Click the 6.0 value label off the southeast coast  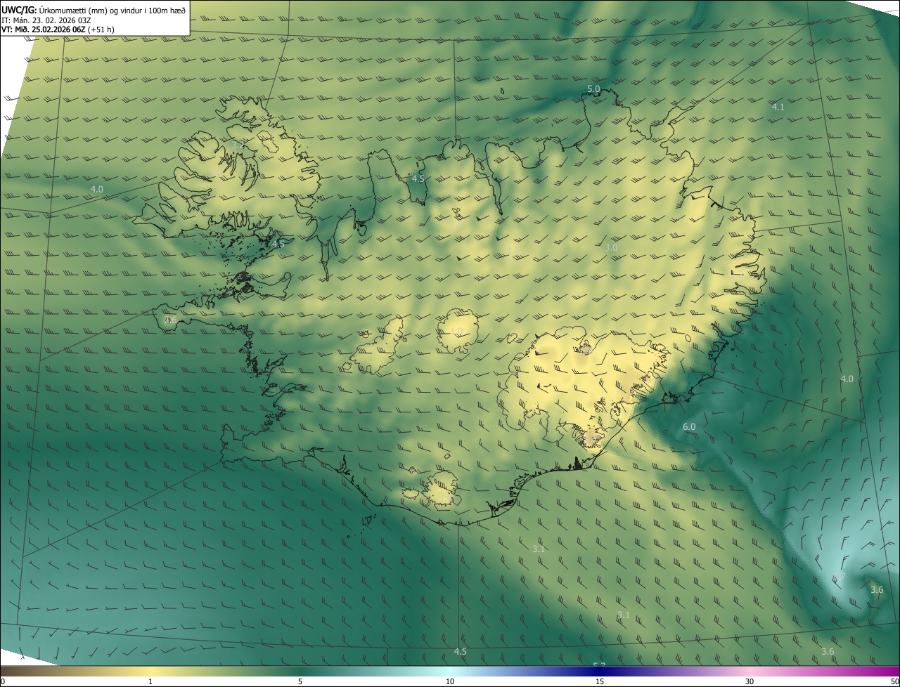point(689,427)
